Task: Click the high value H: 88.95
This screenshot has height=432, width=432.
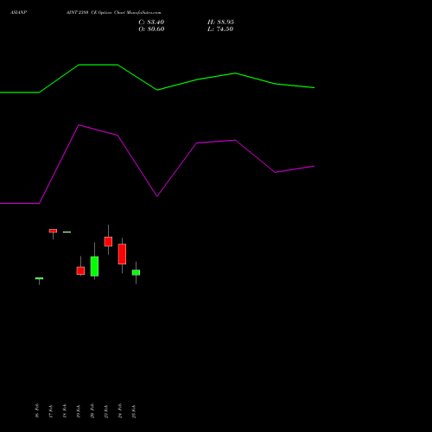Action: [220, 22]
